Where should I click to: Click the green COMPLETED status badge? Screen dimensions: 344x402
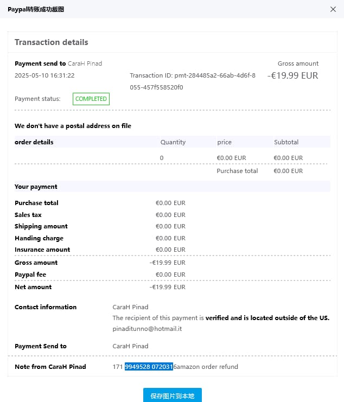pos(92,99)
